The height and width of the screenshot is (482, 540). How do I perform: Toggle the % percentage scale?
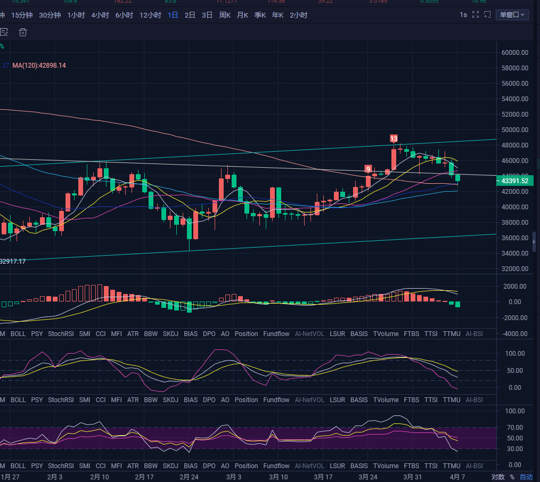tap(512, 477)
